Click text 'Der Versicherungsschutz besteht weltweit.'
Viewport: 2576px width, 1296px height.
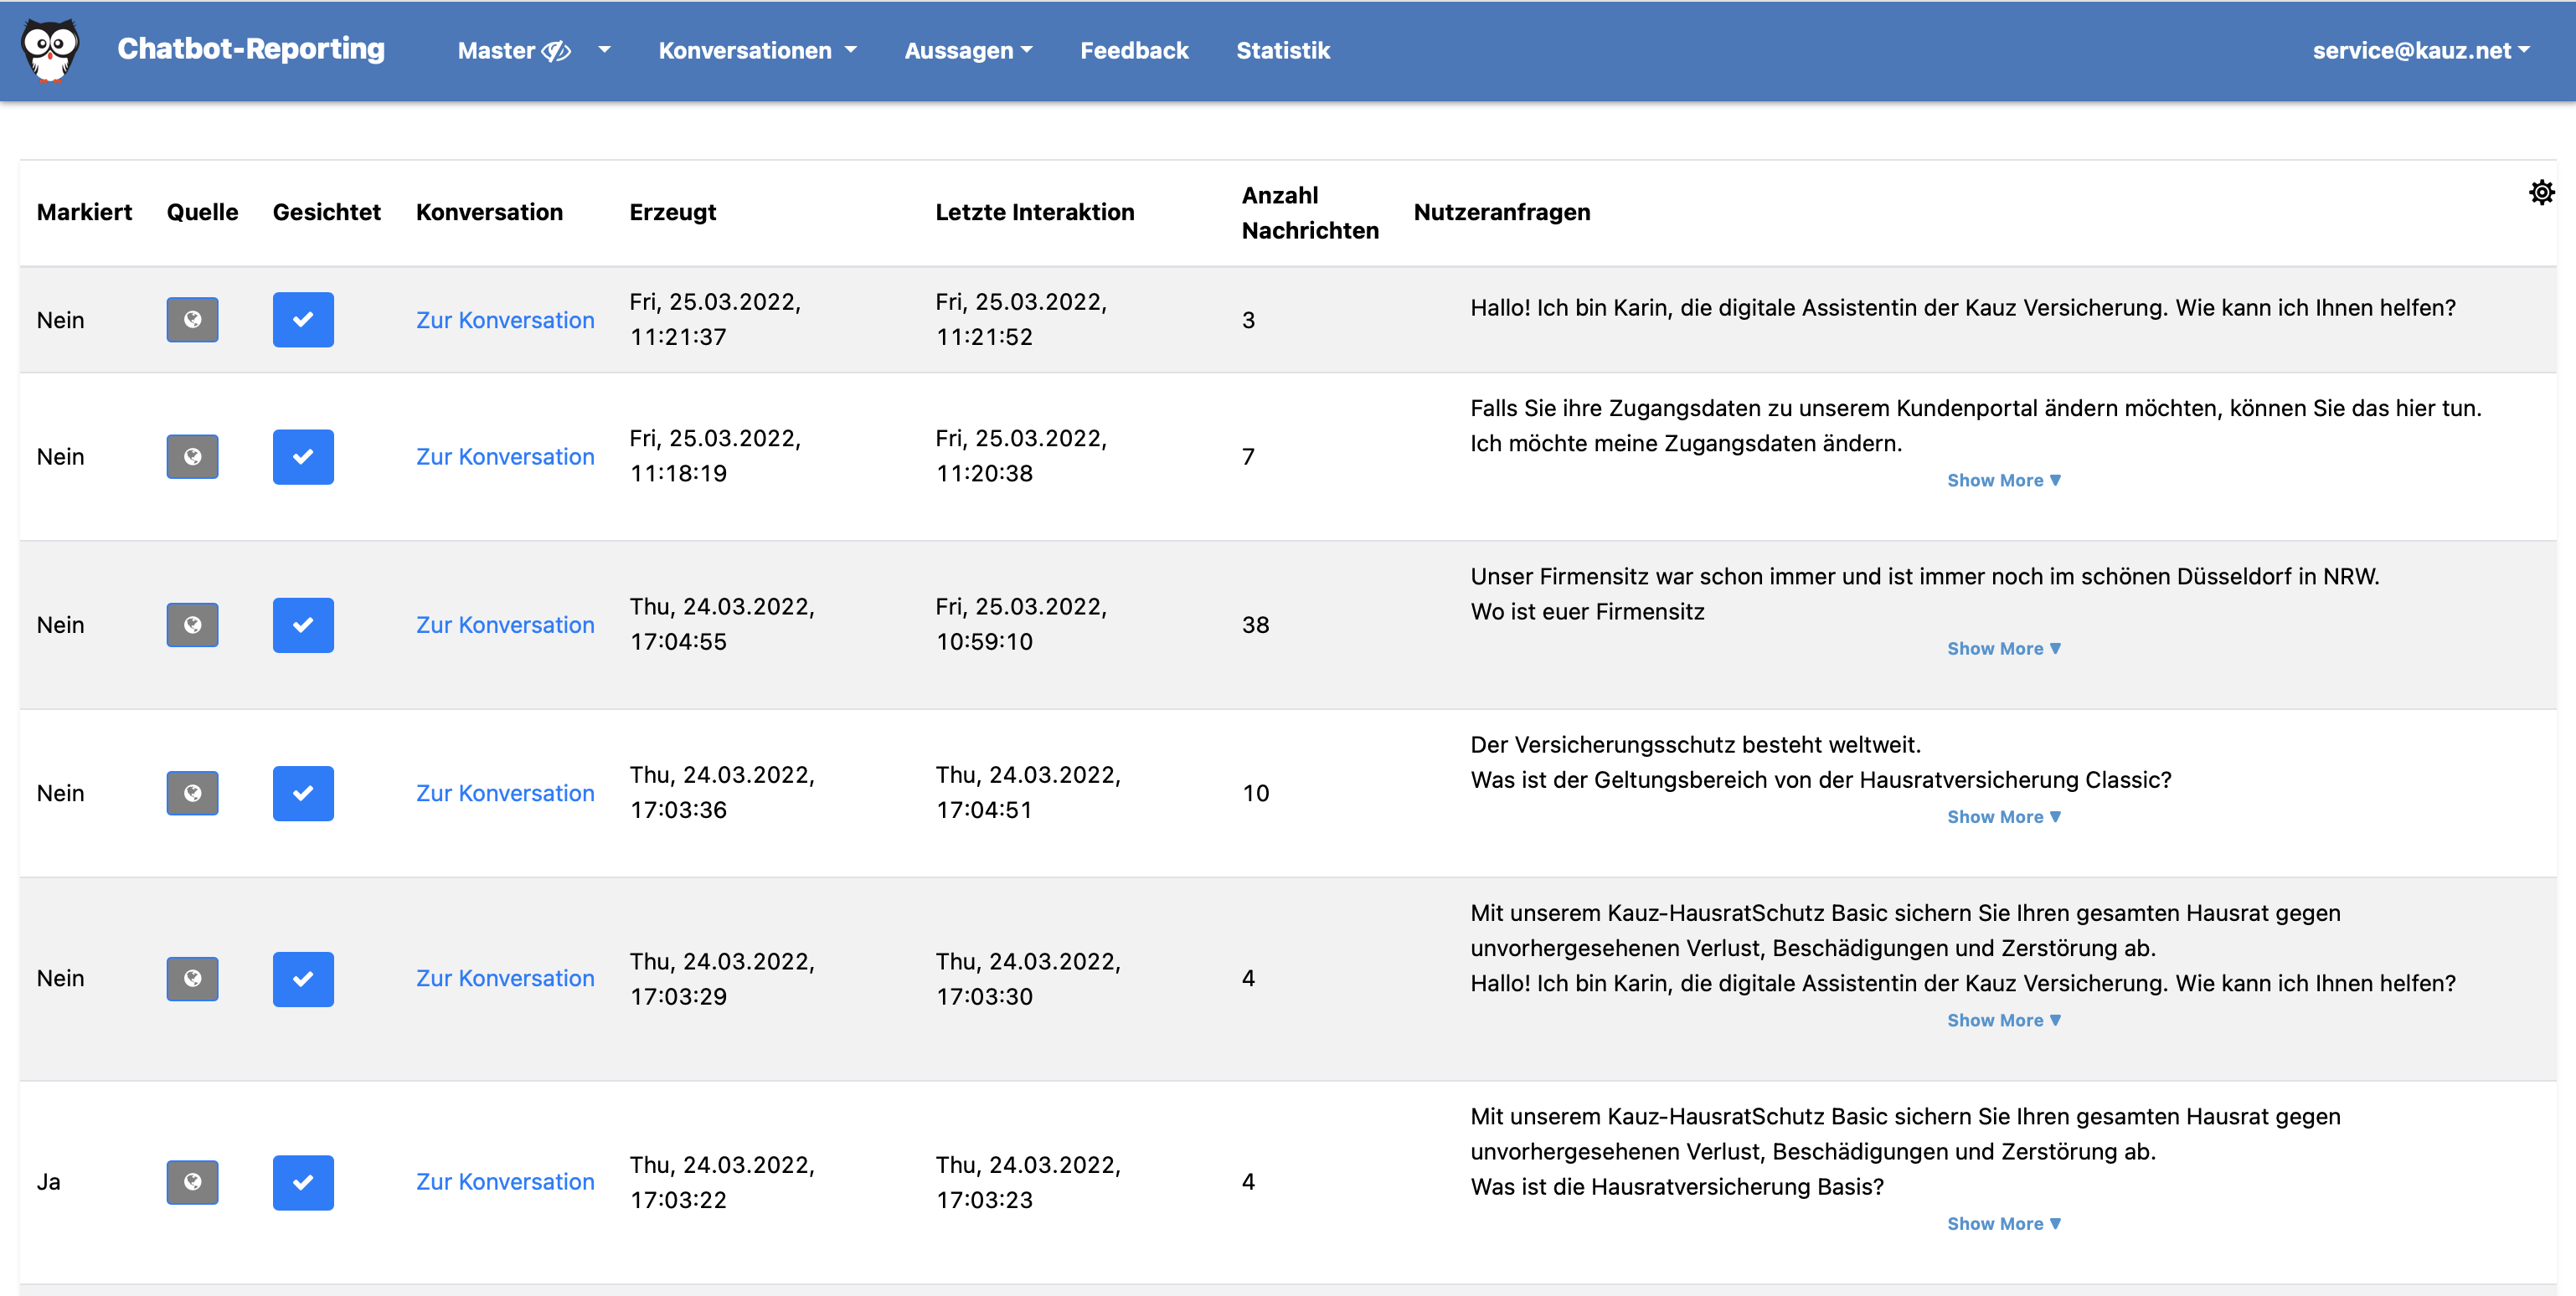(x=1696, y=745)
